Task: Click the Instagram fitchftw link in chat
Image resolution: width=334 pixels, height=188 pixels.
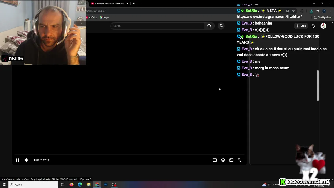Action: click(269, 16)
